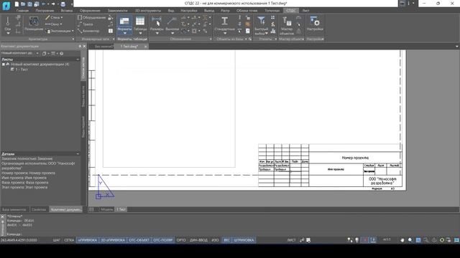Screen dimensions: 460x258
Task: Open the Новый комплект документации combo box
Action: tap(20, 53)
